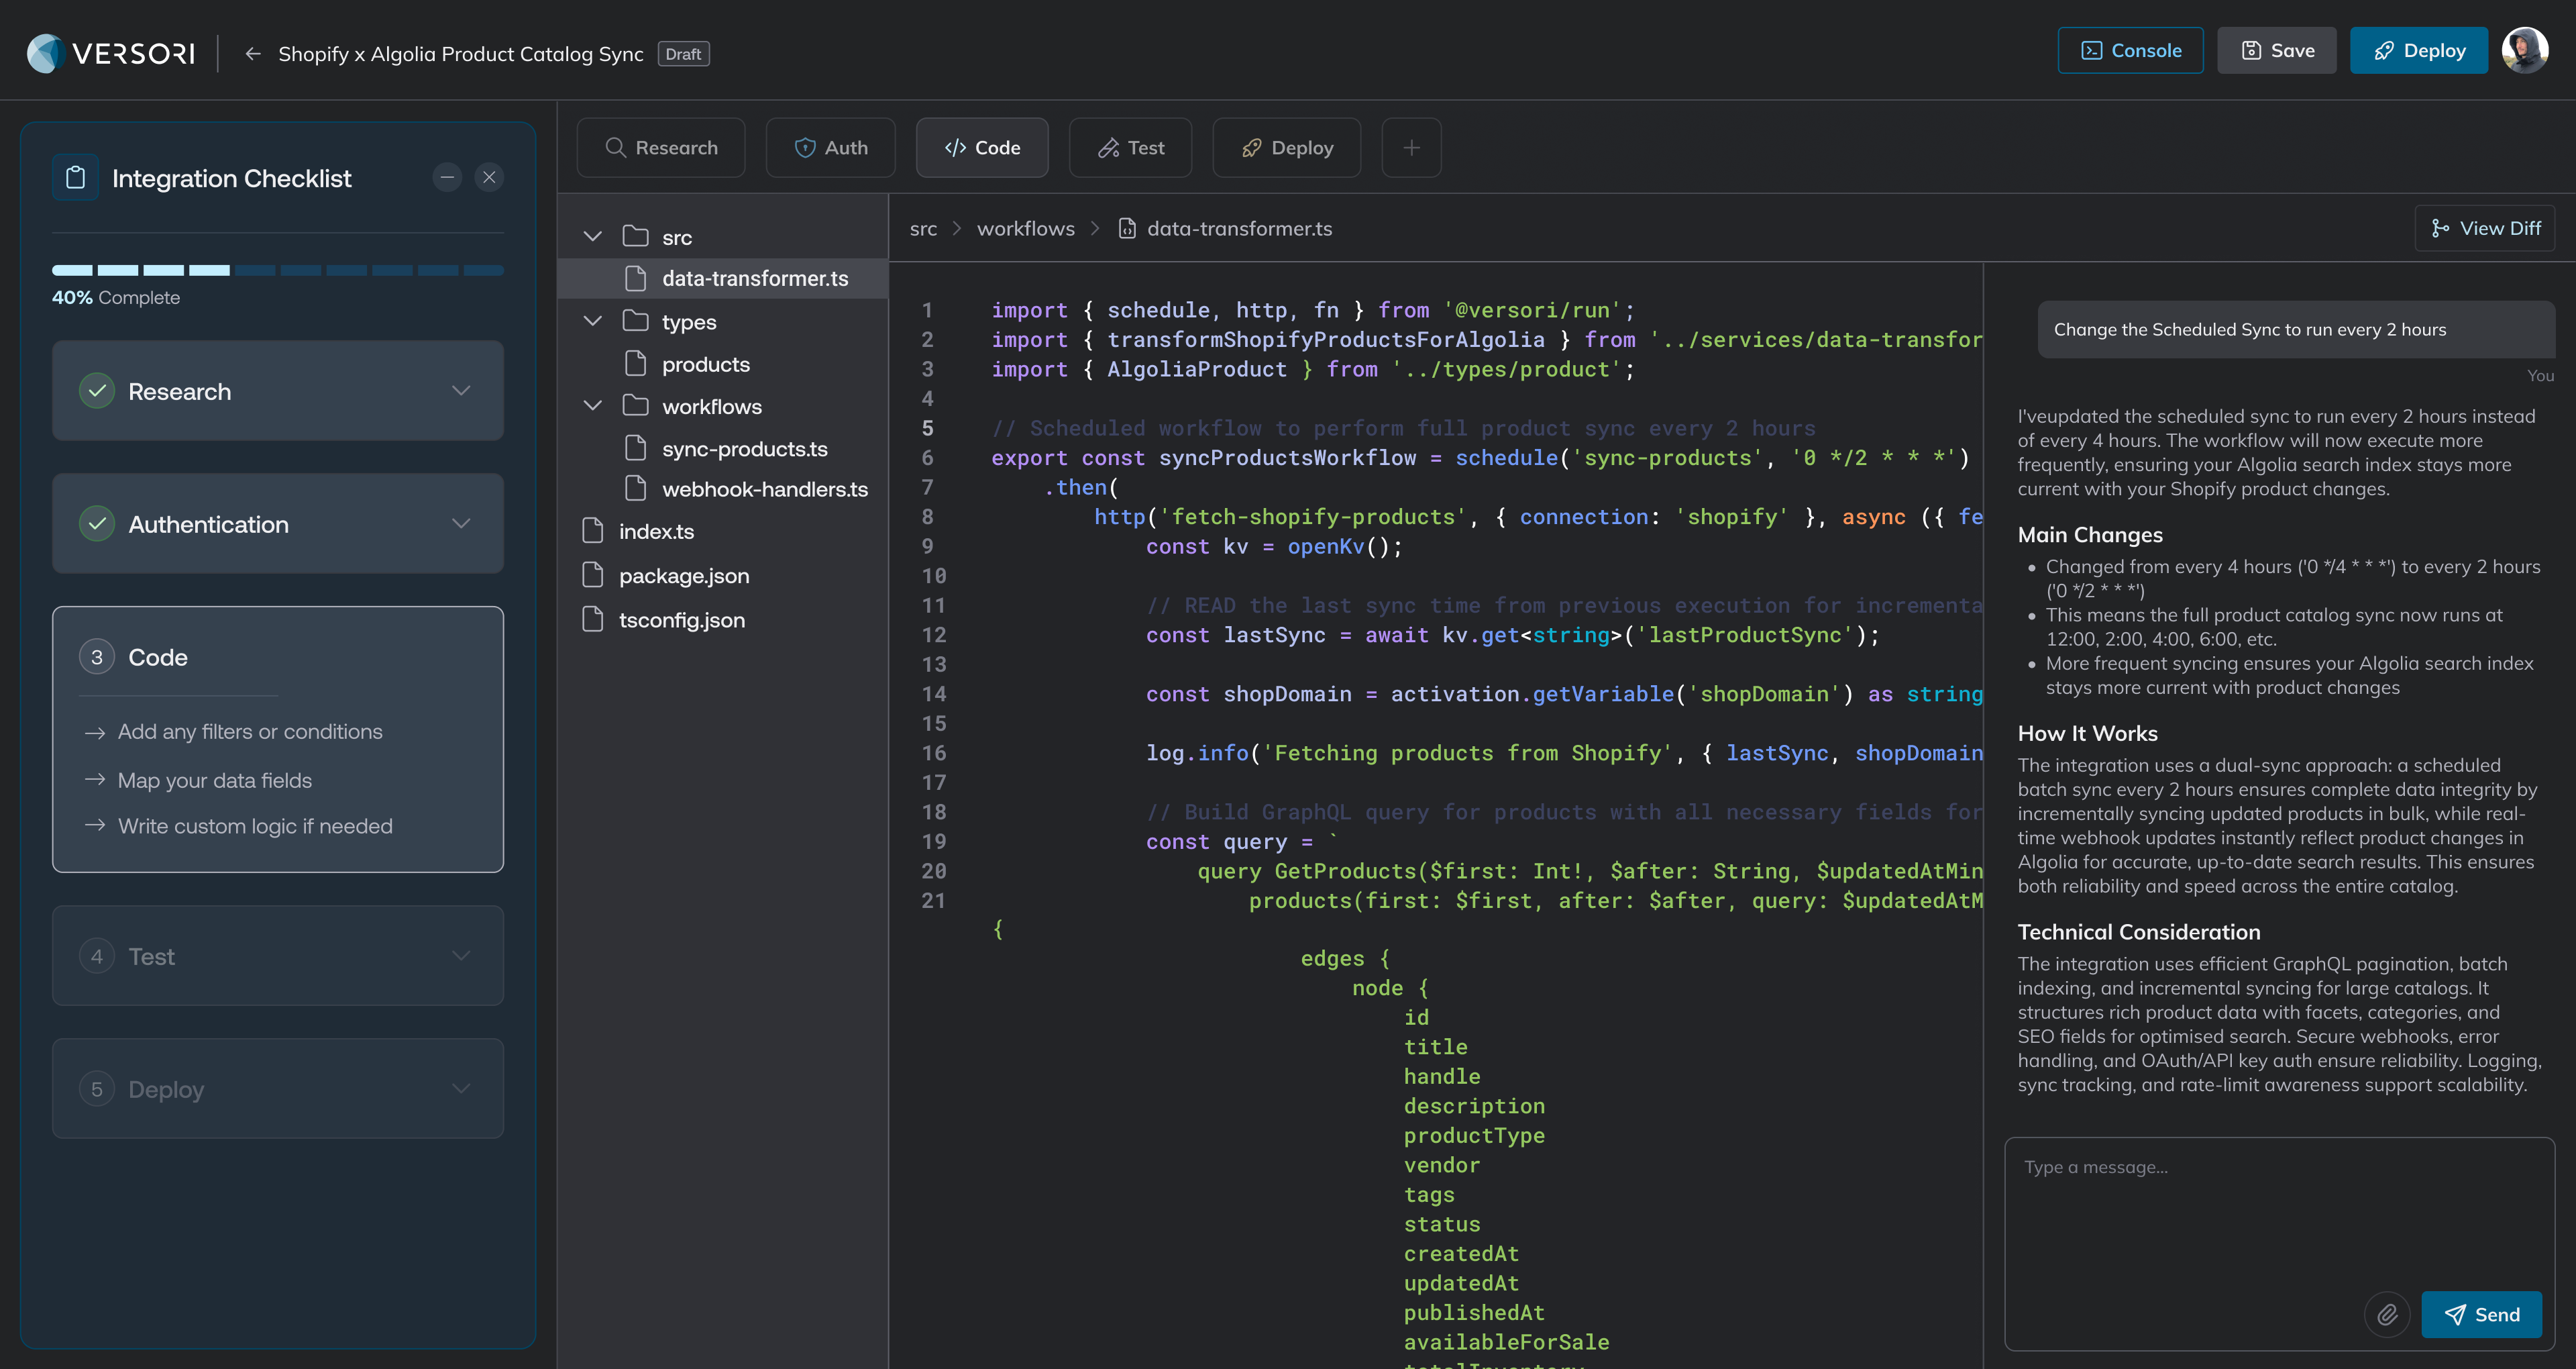Go back using the arrow before project title
The width and height of the screenshot is (2576, 1369).
click(253, 54)
